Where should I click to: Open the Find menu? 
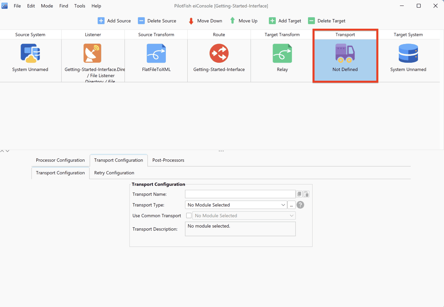tap(64, 6)
